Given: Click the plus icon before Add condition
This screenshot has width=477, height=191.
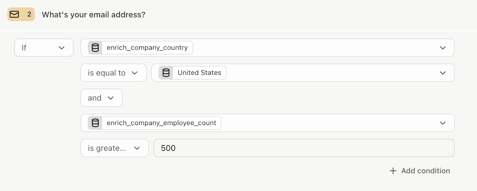Looking at the screenshot, I should 393,171.
